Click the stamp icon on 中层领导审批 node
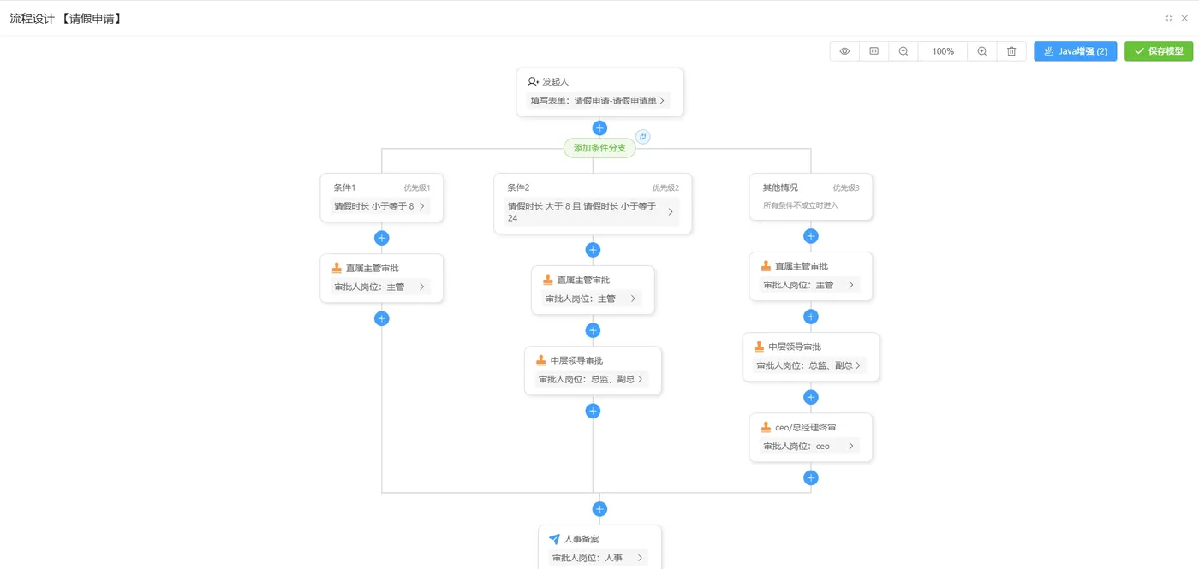Image resolution: width=1199 pixels, height=569 pixels. [540, 360]
